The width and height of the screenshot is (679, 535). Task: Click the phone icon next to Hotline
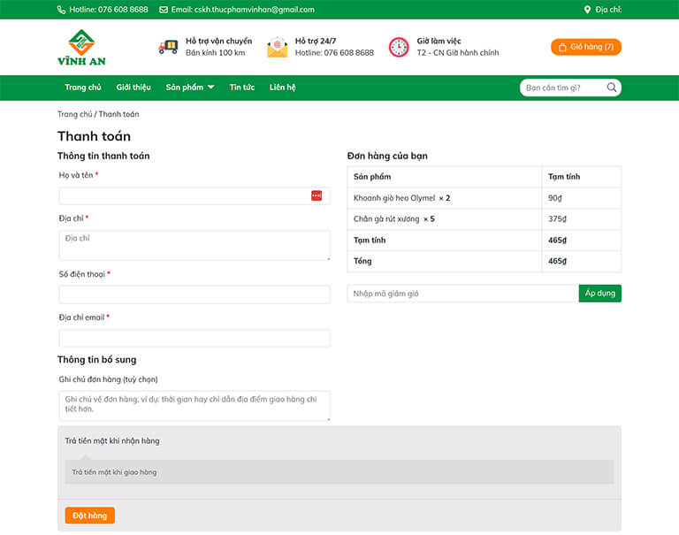tap(62, 10)
